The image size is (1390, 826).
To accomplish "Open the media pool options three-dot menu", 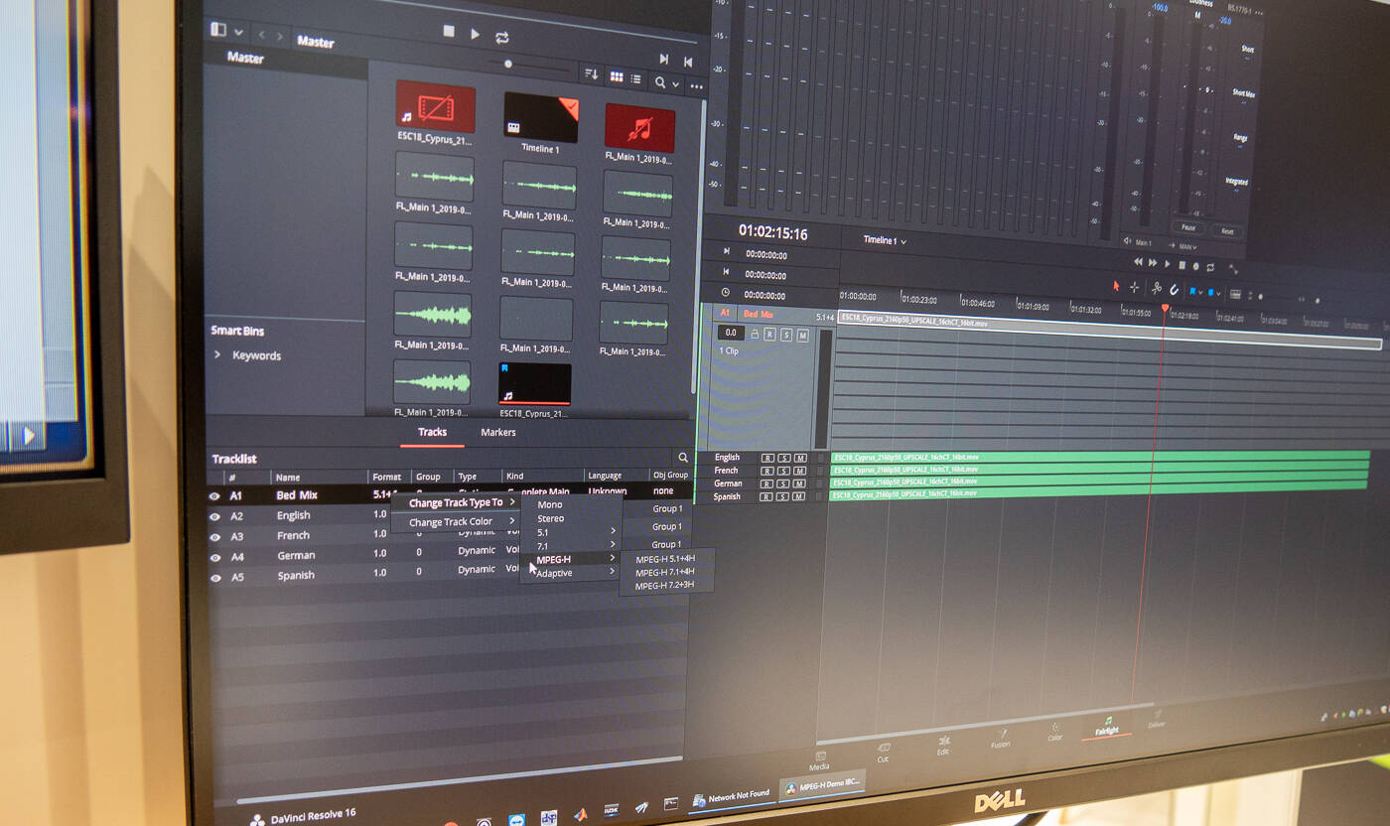I will (x=696, y=86).
